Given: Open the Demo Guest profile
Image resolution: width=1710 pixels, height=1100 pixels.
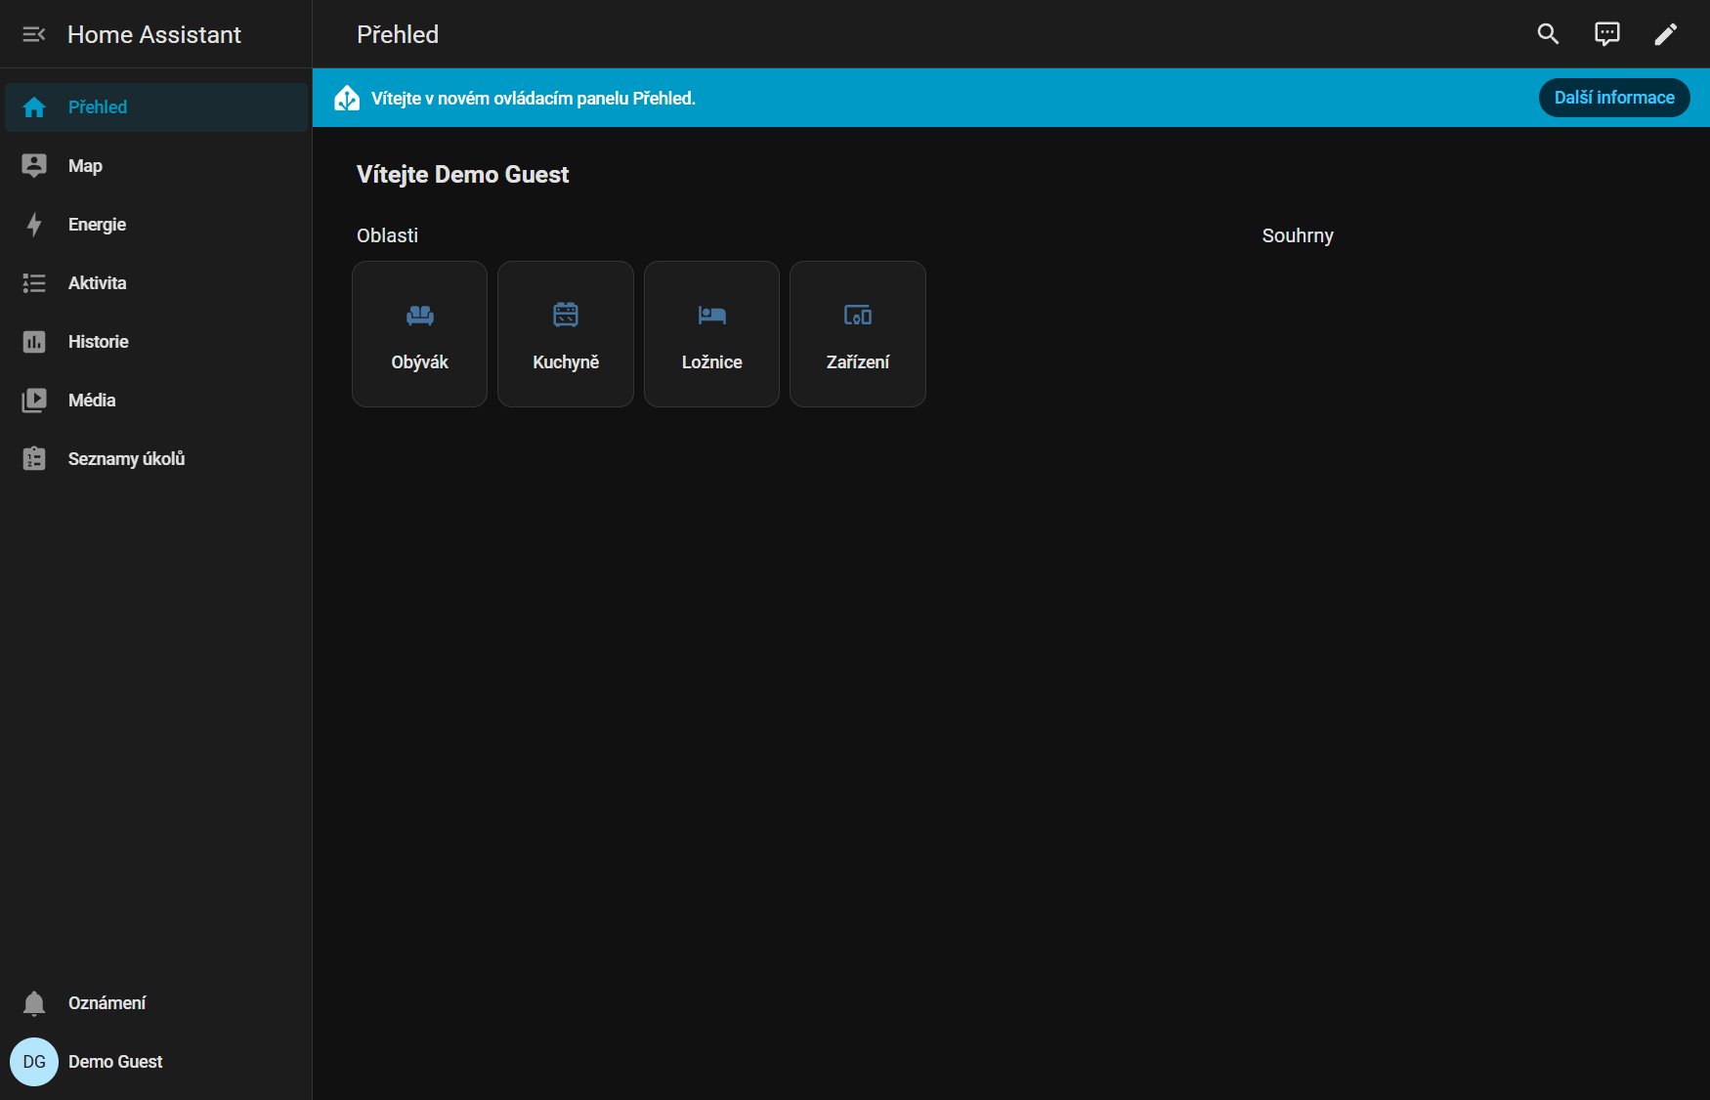Looking at the screenshot, I should 156,1062.
